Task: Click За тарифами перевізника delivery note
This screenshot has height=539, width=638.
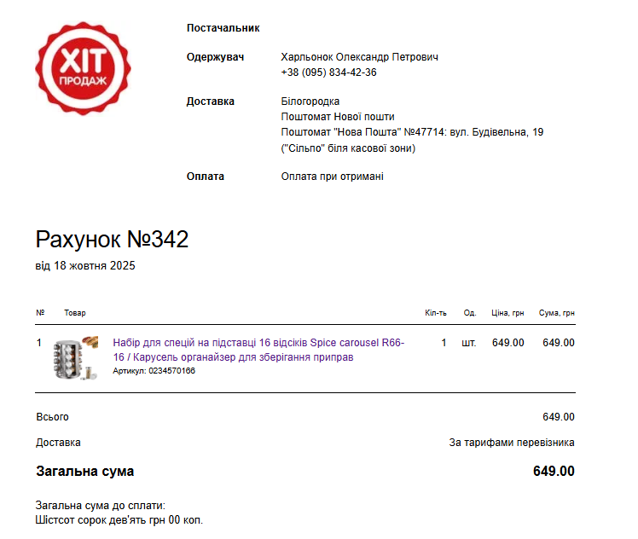Action: [x=511, y=443]
